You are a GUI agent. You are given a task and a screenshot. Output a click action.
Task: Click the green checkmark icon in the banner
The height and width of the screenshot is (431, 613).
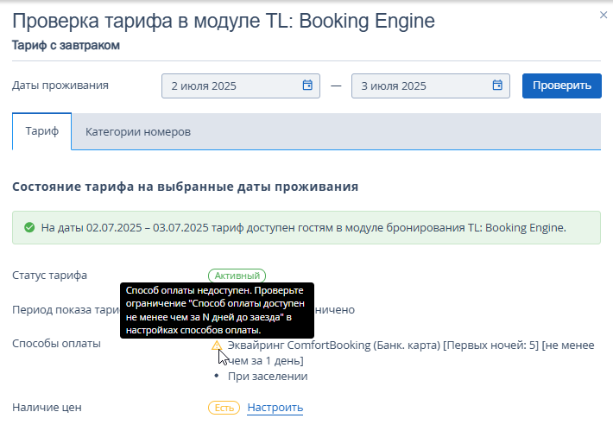(29, 227)
